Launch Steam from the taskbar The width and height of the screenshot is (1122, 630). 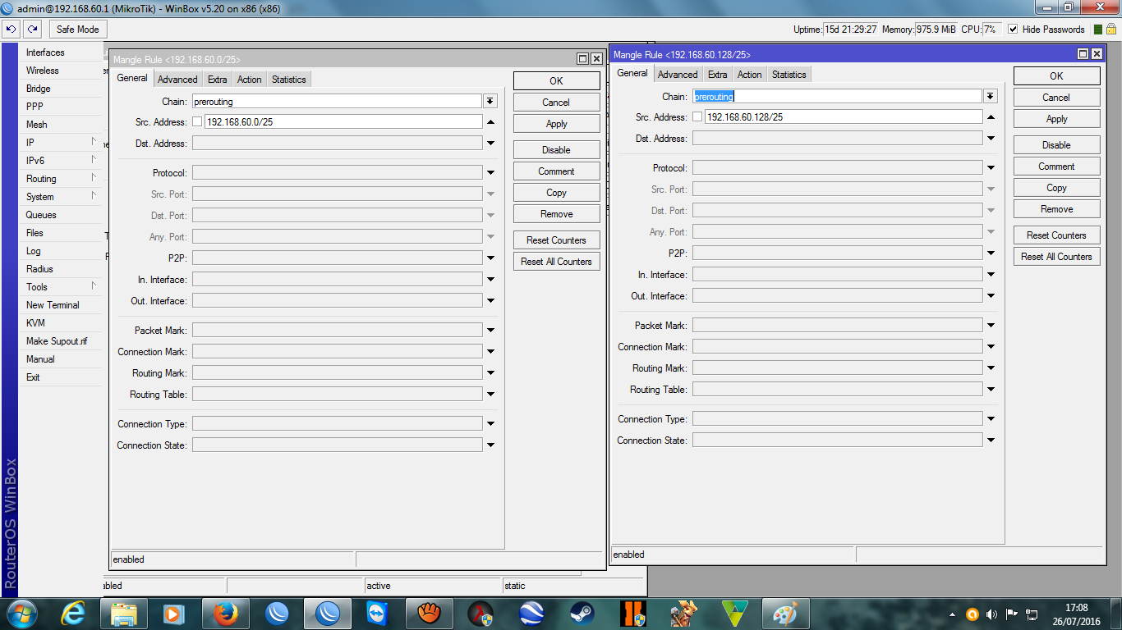[582, 613]
